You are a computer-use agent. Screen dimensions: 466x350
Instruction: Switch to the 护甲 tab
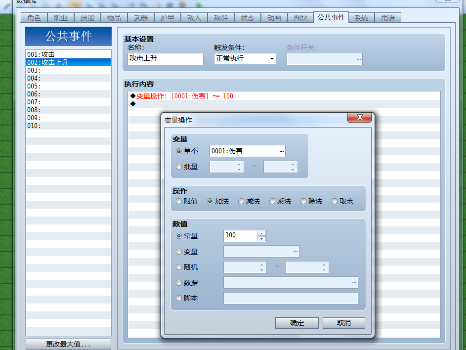(x=168, y=18)
